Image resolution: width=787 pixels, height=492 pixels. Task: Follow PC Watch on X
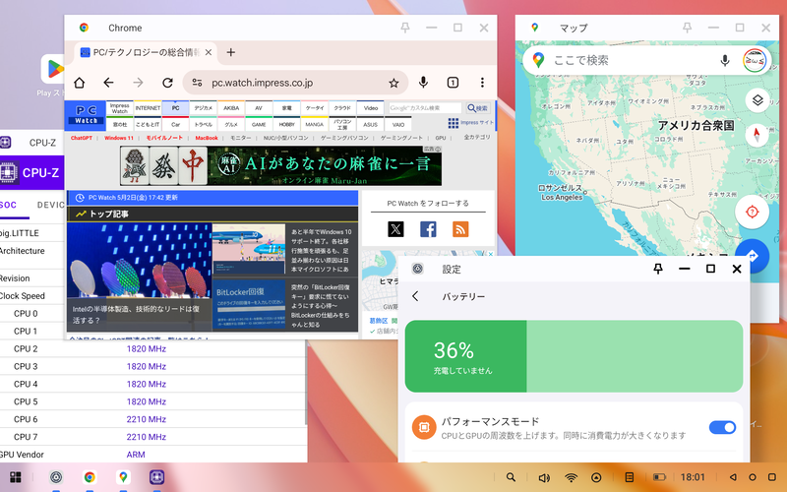[x=395, y=229]
